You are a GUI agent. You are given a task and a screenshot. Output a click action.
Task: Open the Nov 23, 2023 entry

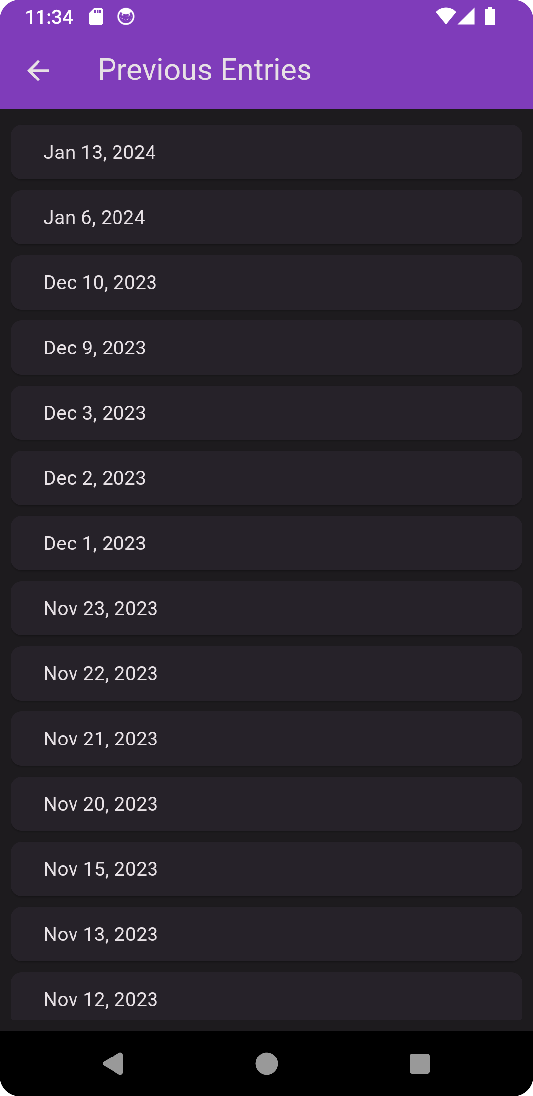[266, 608]
